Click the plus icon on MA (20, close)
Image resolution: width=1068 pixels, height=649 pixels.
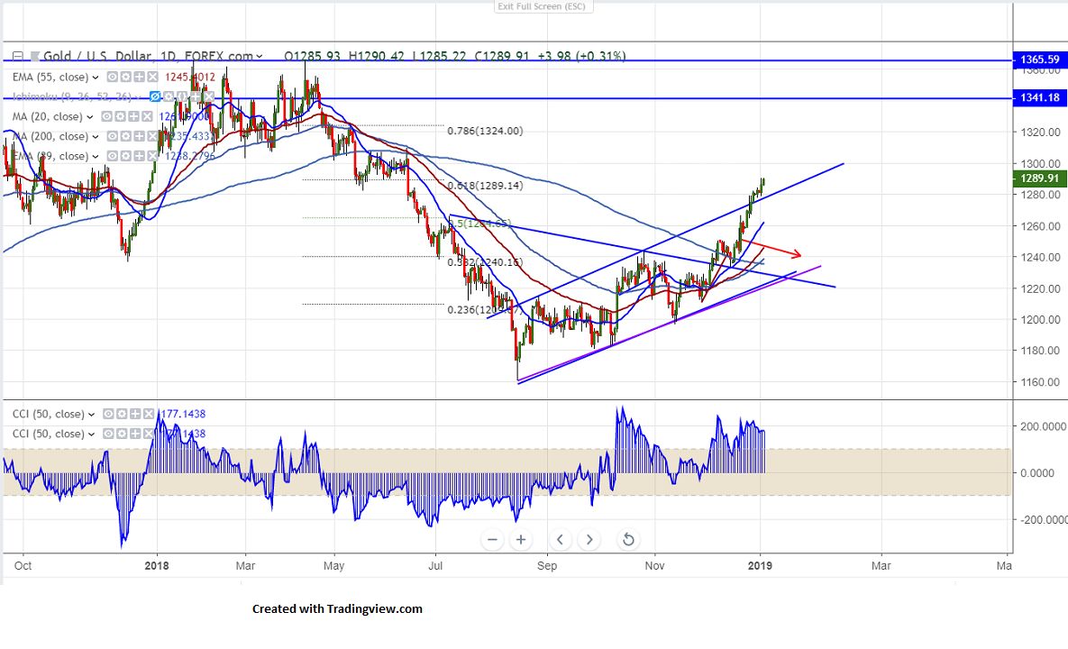(x=133, y=116)
